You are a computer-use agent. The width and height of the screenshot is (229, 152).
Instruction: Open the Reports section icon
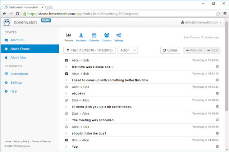[x=69, y=37]
